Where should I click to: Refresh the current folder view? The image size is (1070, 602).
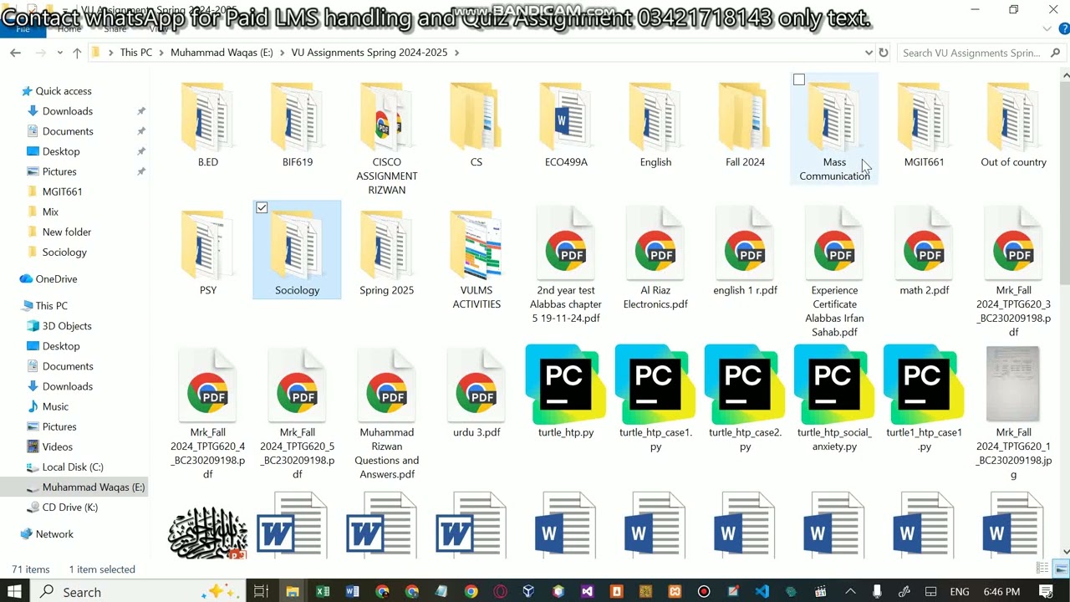pyautogui.click(x=884, y=53)
